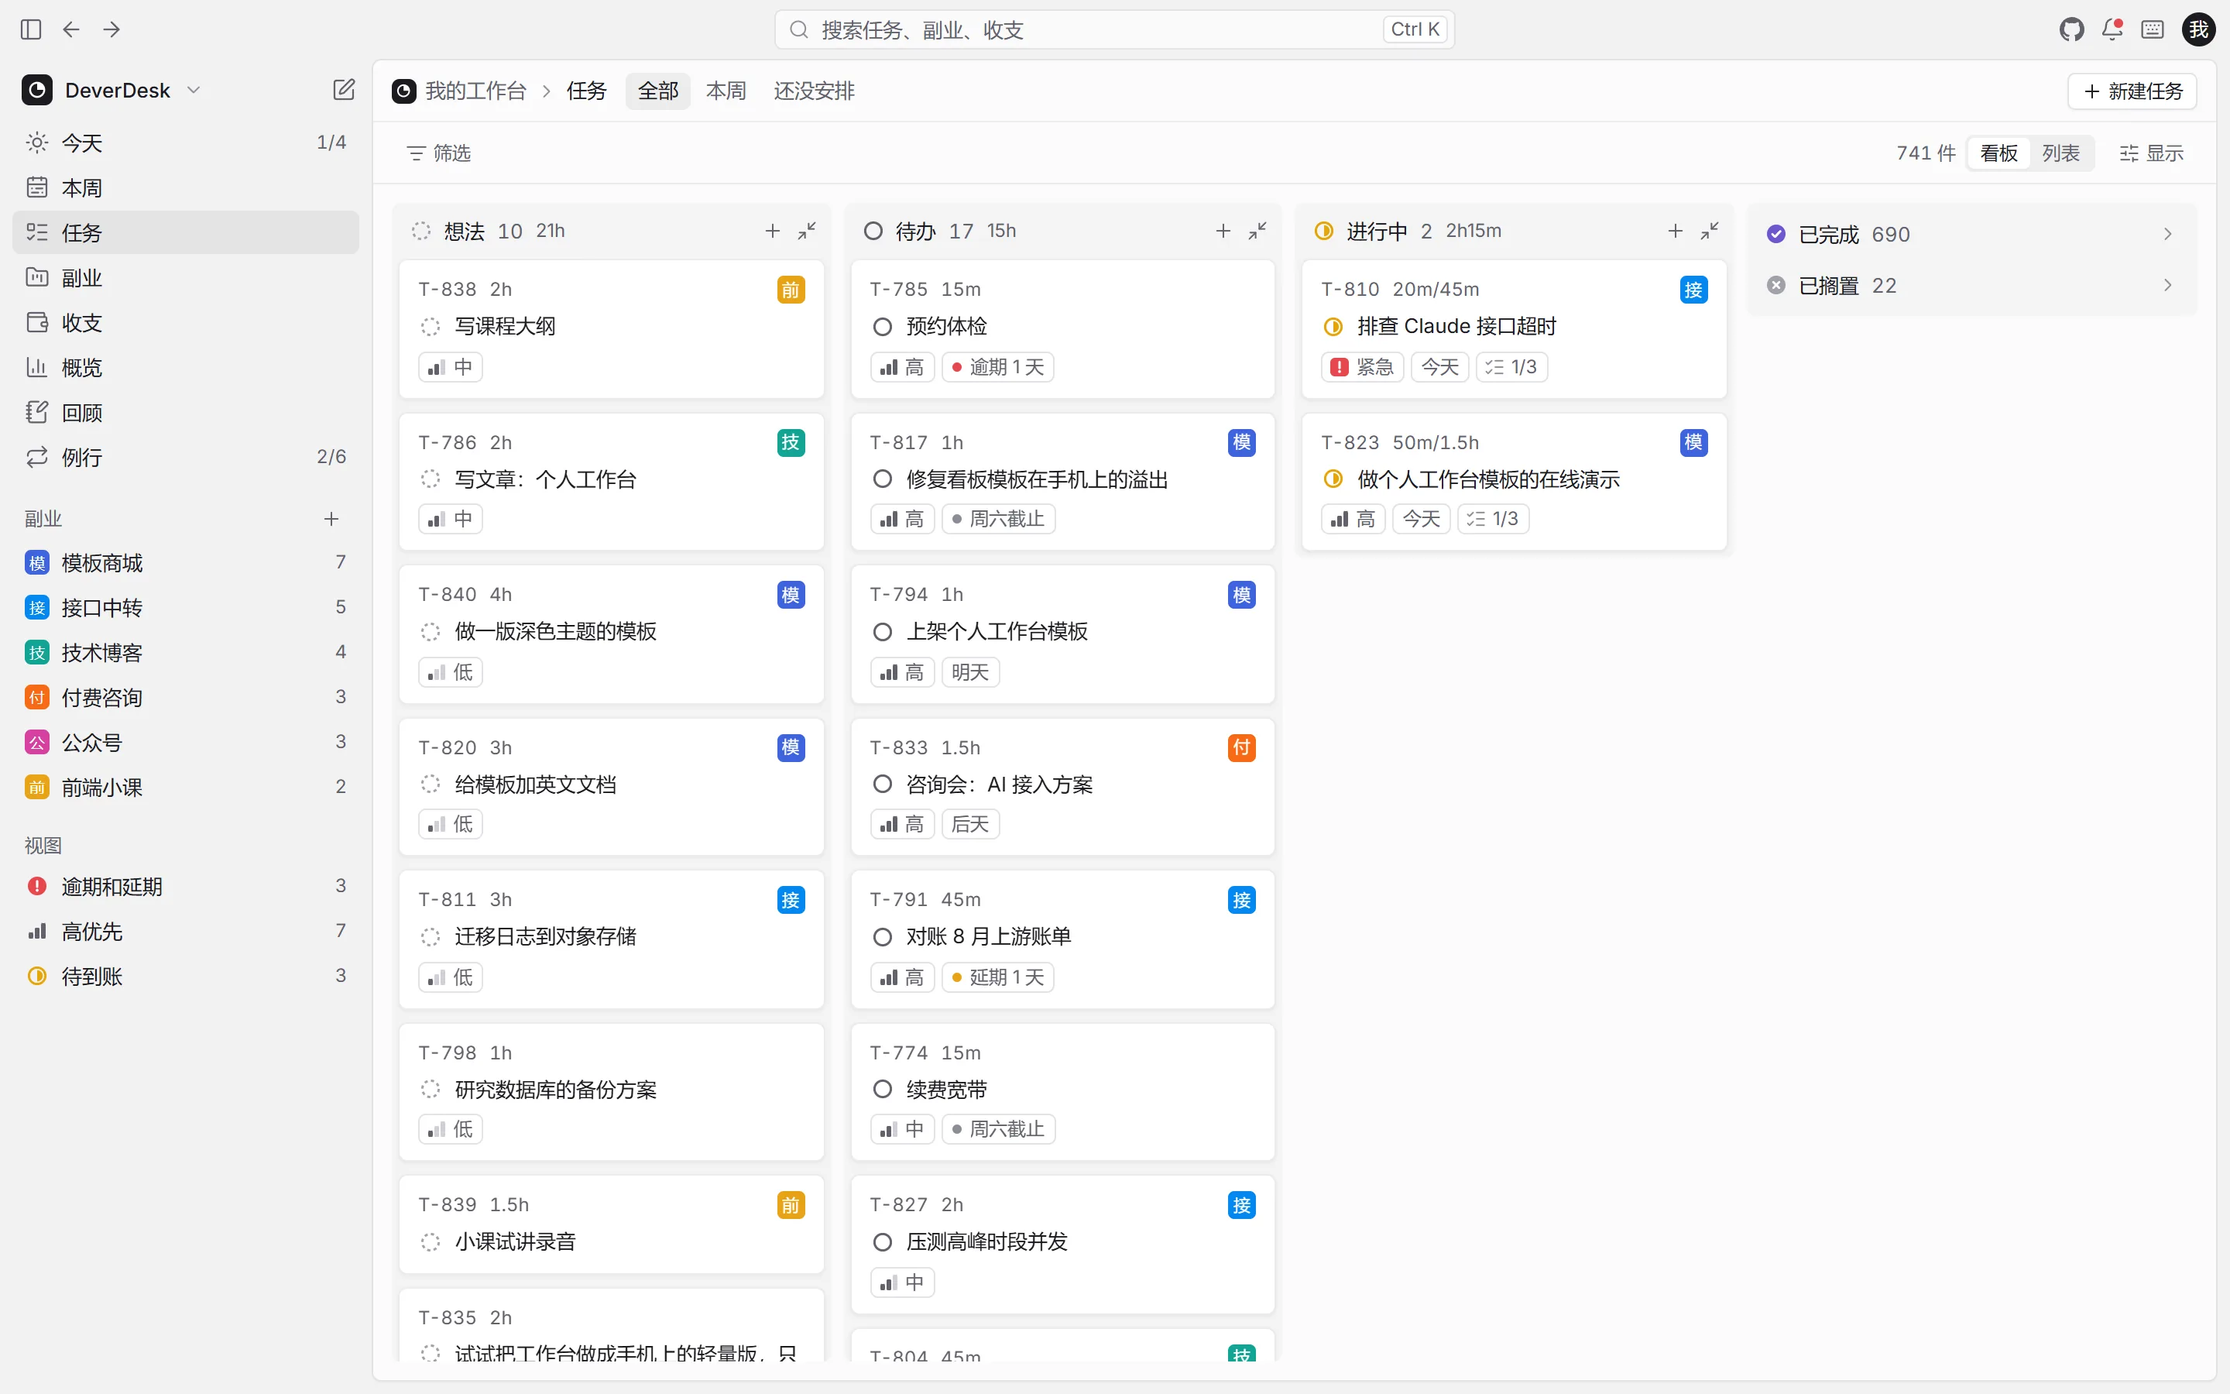
Task: Open 我的工作台 breadcrumb
Action: pyautogui.click(x=460, y=91)
